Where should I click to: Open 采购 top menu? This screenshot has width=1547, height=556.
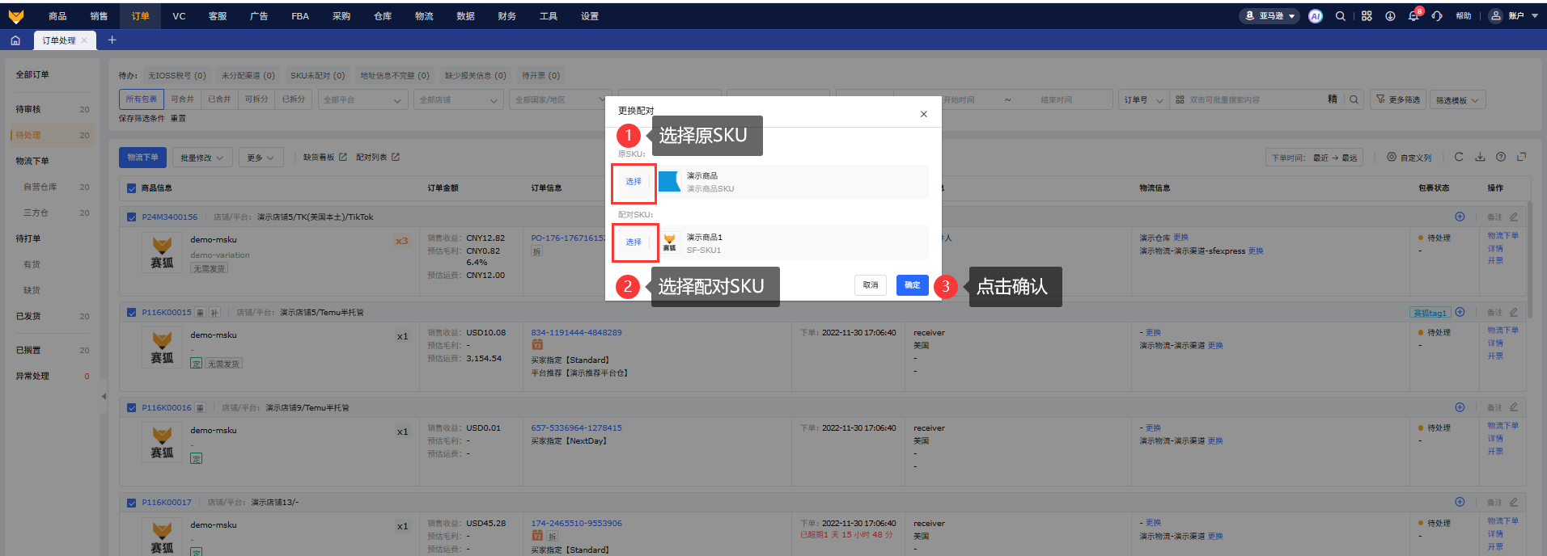[x=341, y=16]
